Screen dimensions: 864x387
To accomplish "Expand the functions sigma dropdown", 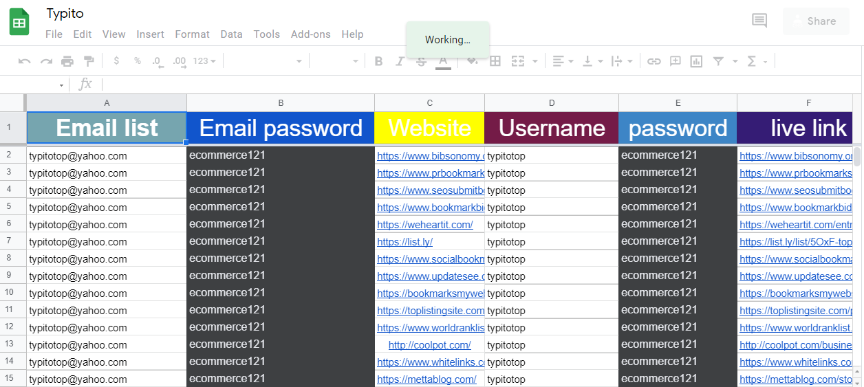I will click(757, 61).
